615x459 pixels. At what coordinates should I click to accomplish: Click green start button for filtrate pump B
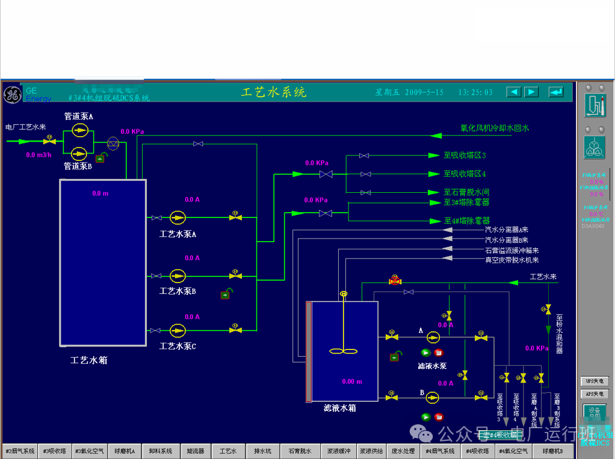pos(425,417)
